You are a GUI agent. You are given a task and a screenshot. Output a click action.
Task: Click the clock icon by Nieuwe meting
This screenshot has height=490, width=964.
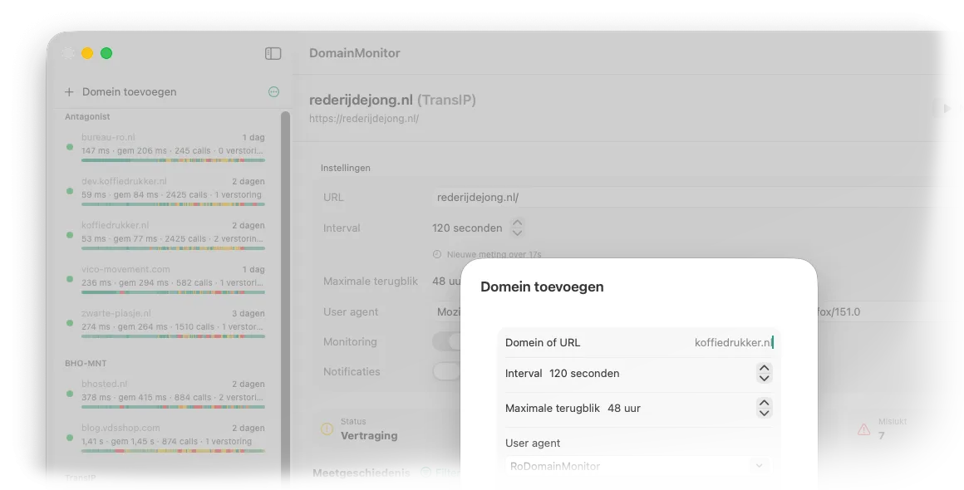[x=437, y=254]
